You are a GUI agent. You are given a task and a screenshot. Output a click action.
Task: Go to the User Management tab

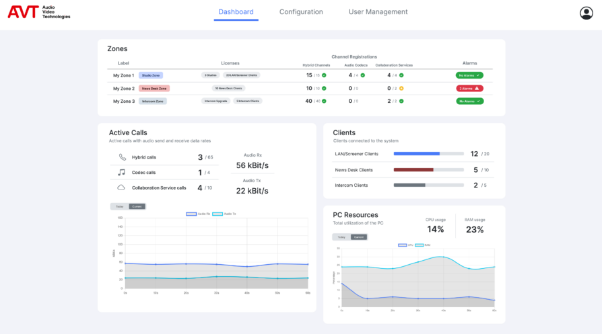[378, 12]
